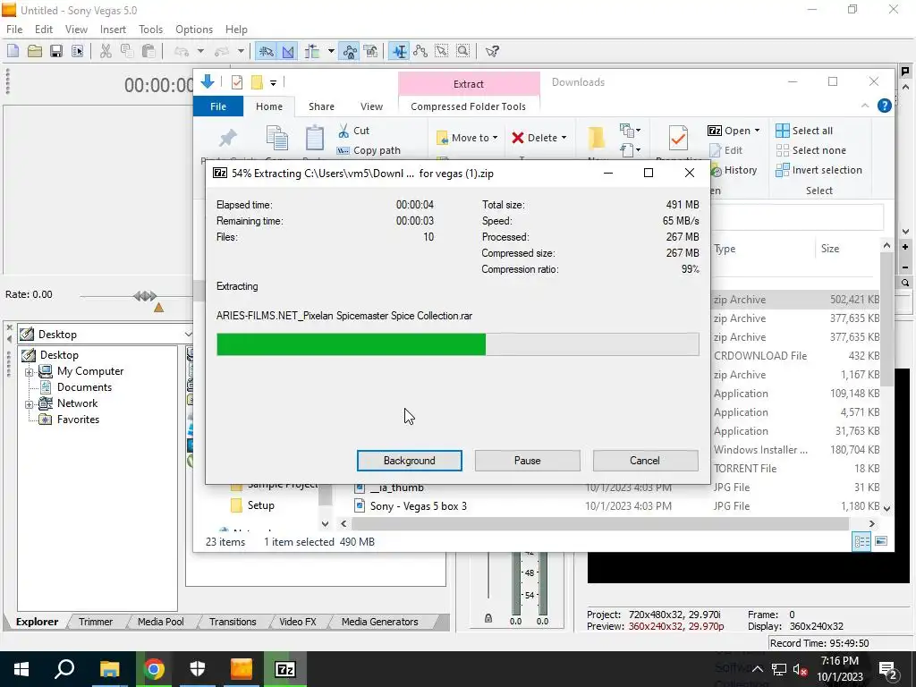916x687 pixels.
Task: Click the Open folder icon in Vegas toolbar
Action: [x=35, y=51]
